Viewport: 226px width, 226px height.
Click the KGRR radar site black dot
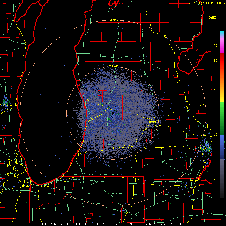click(113, 113)
